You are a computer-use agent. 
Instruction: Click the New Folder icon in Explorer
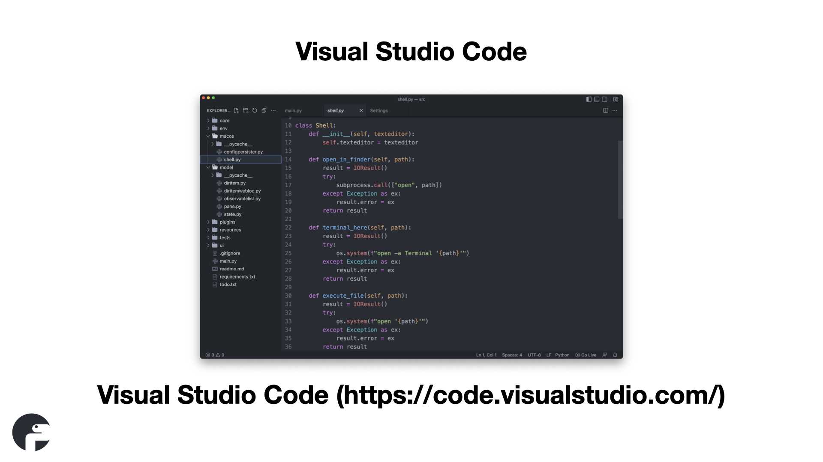[x=246, y=110]
